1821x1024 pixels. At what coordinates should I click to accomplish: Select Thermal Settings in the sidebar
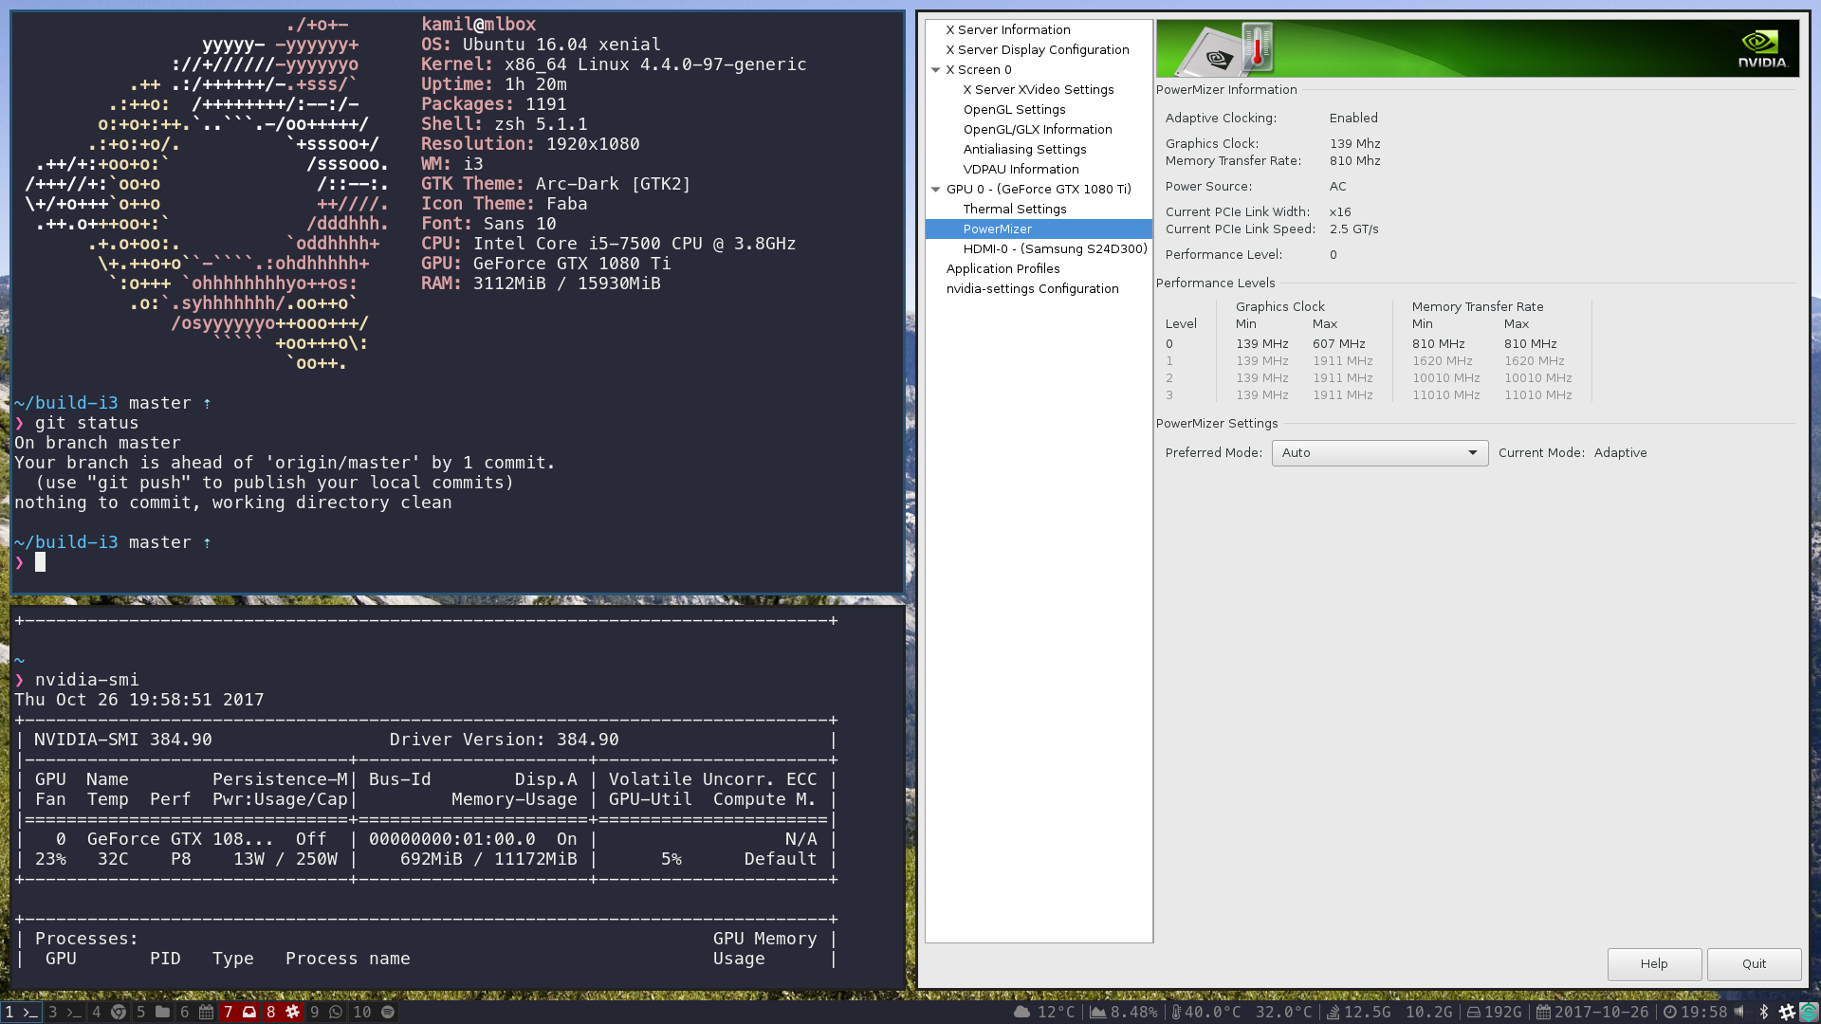[1014, 210]
